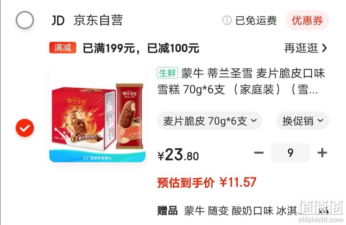Tap the info icon beside 已免运费

(x=227, y=20)
